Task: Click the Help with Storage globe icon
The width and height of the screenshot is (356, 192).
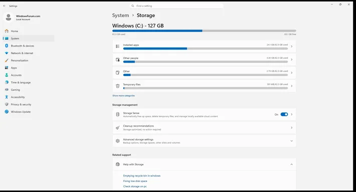Action: click(x=118, y=164)
